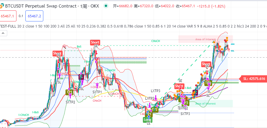The height and width of the screenshot is (128, 267).
Task: Click the small cyan "4BH" label
Action: (232, 44)
